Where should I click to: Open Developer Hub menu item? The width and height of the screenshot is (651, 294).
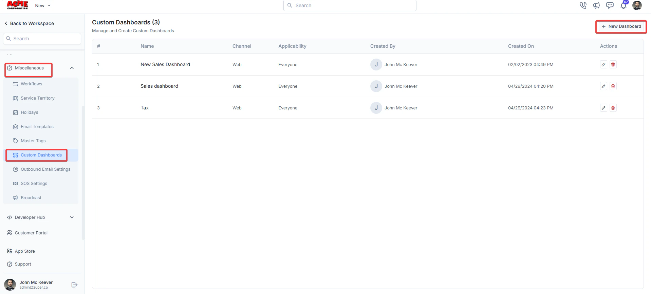click(x=30, y=217)
